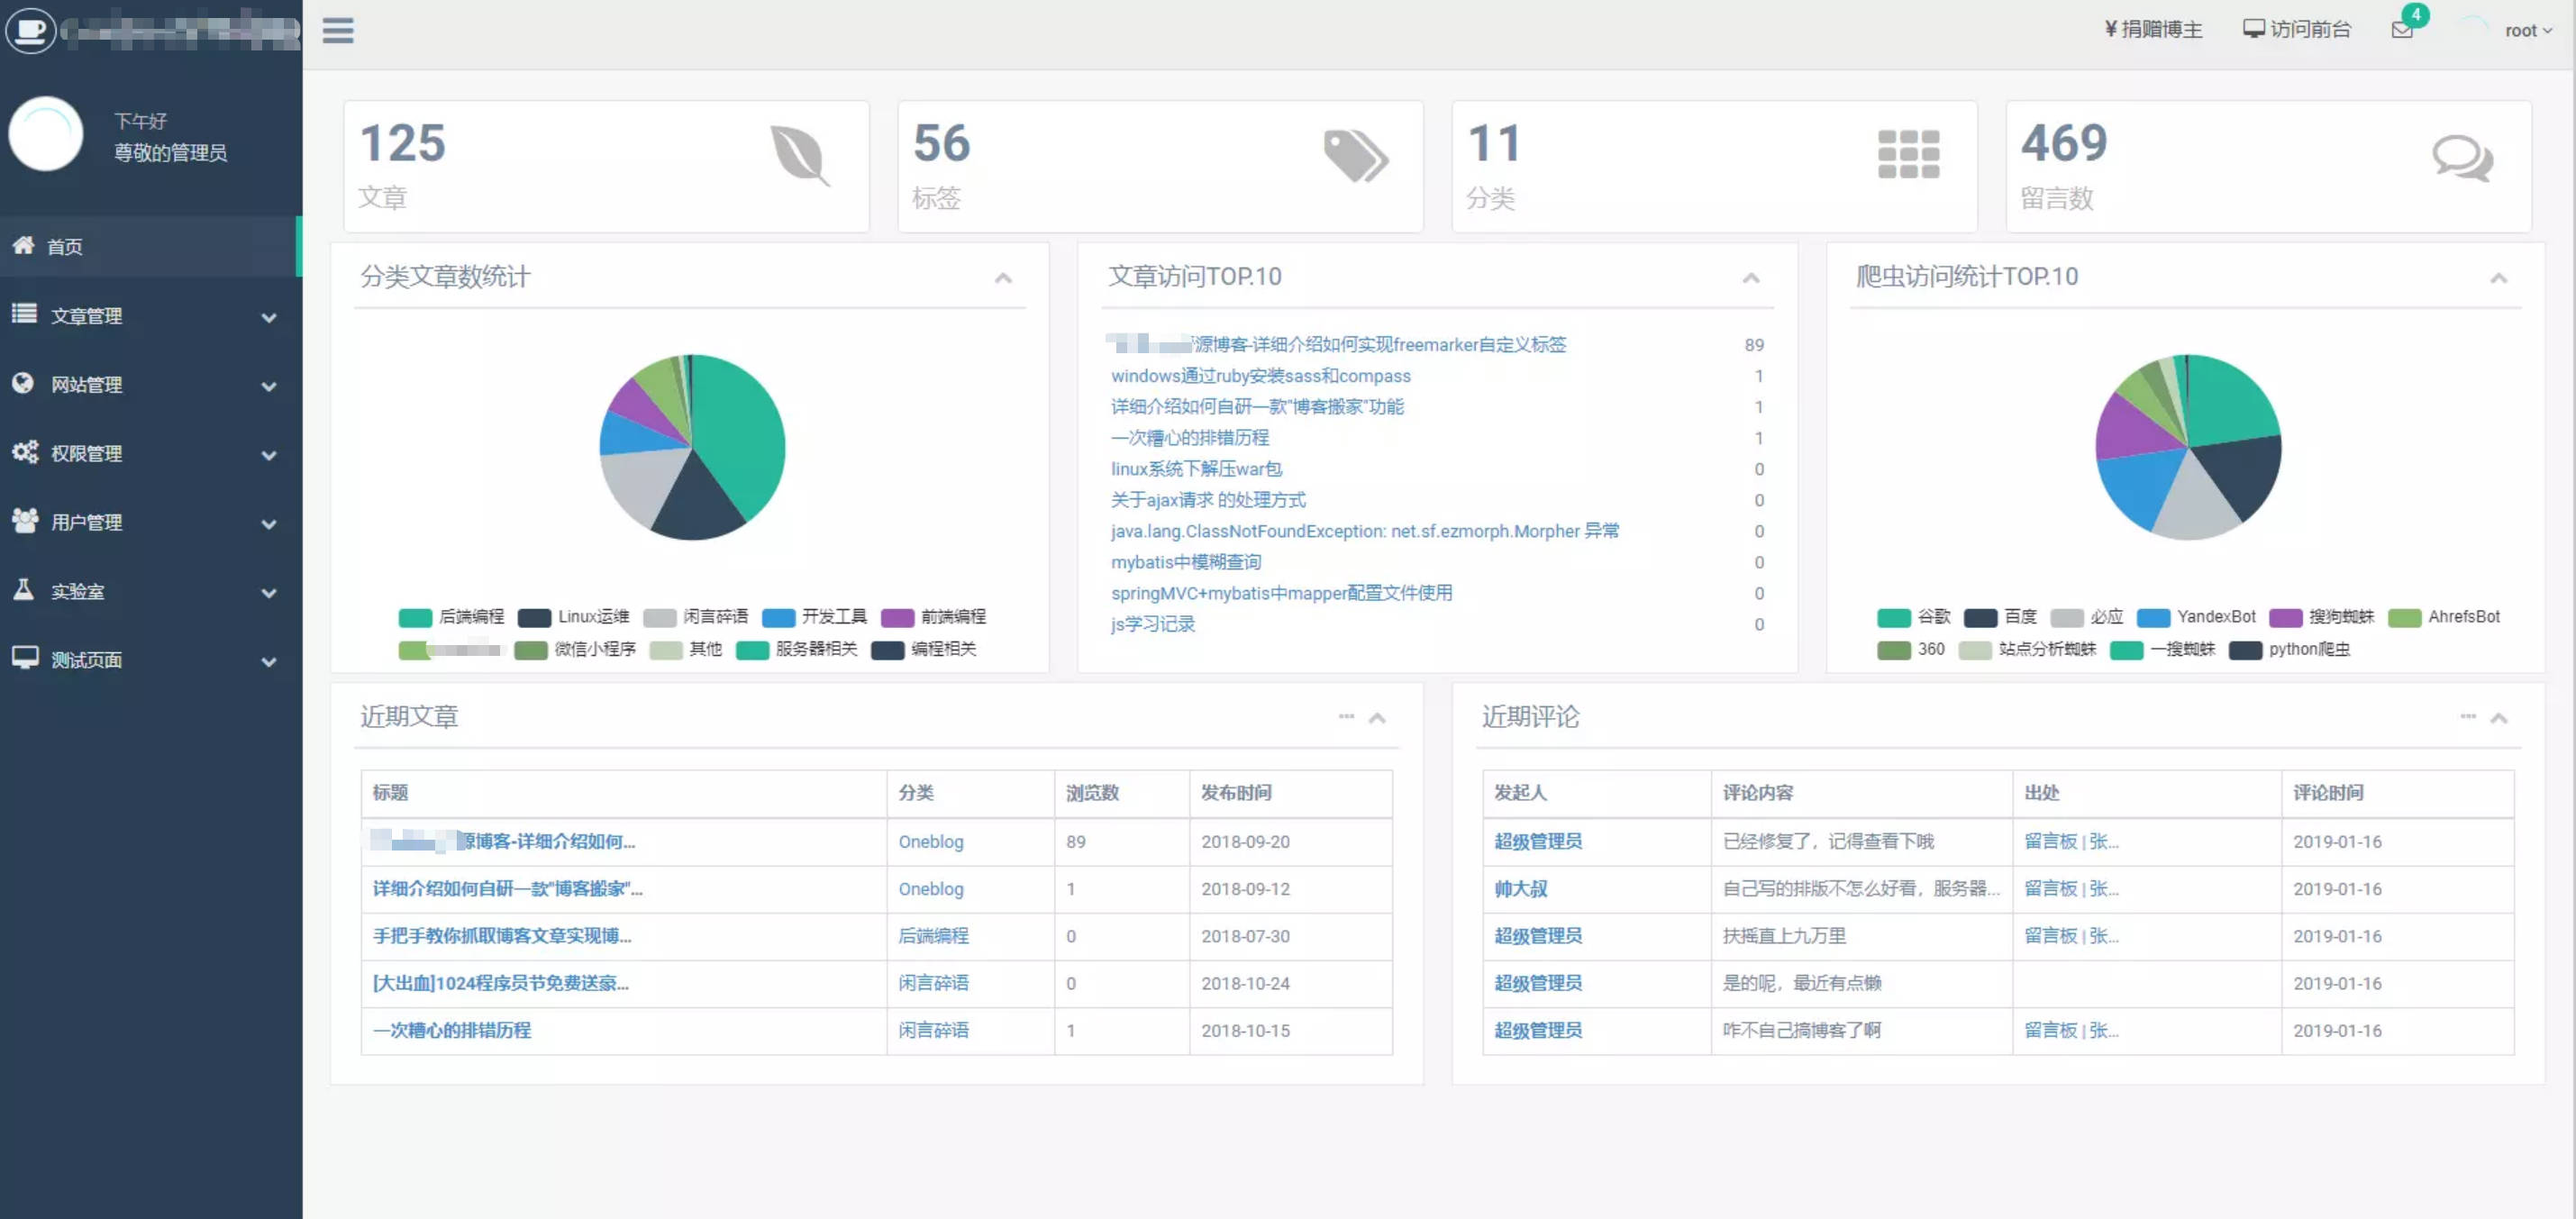Toggle 后端编程 legend in category pie chart

coord(471,617)
